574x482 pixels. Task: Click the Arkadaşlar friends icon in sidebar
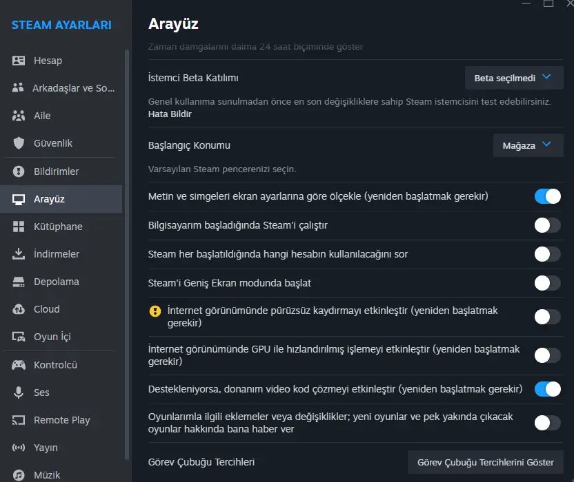pos(18,87)
